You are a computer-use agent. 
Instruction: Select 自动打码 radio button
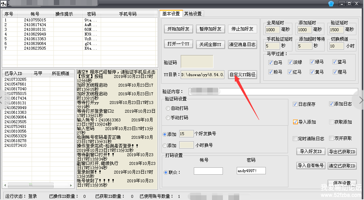[x=168, y=108]
